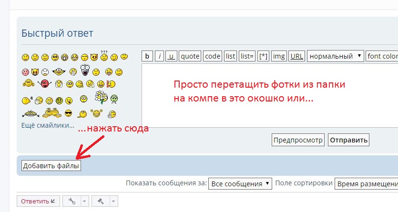Insert the green smiley with stick legs
This screenshot has height=212, width=398.
(x=114, y=99)
